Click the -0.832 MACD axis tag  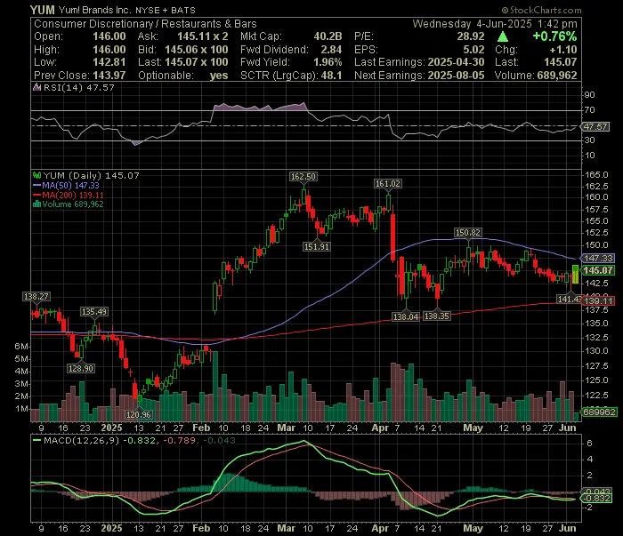click(x=597, y=499)
